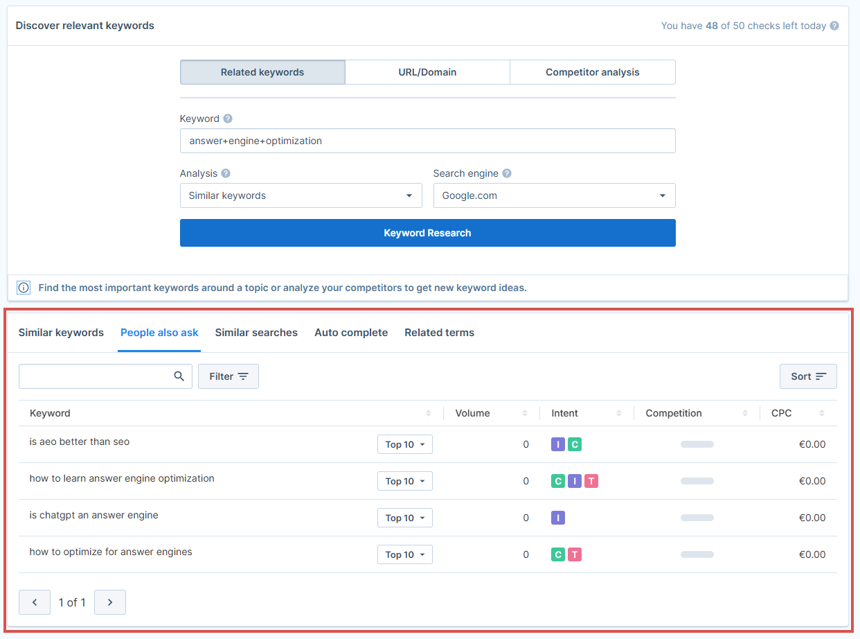Click competition bar for 'is chatgpt an answer engine'
The height and width of the screenshot is (639, 860).
pyautogui.click(x=697, y=518)
